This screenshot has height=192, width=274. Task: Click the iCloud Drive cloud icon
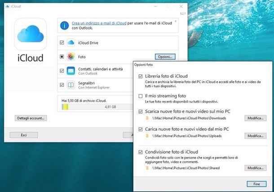point(71,43)
